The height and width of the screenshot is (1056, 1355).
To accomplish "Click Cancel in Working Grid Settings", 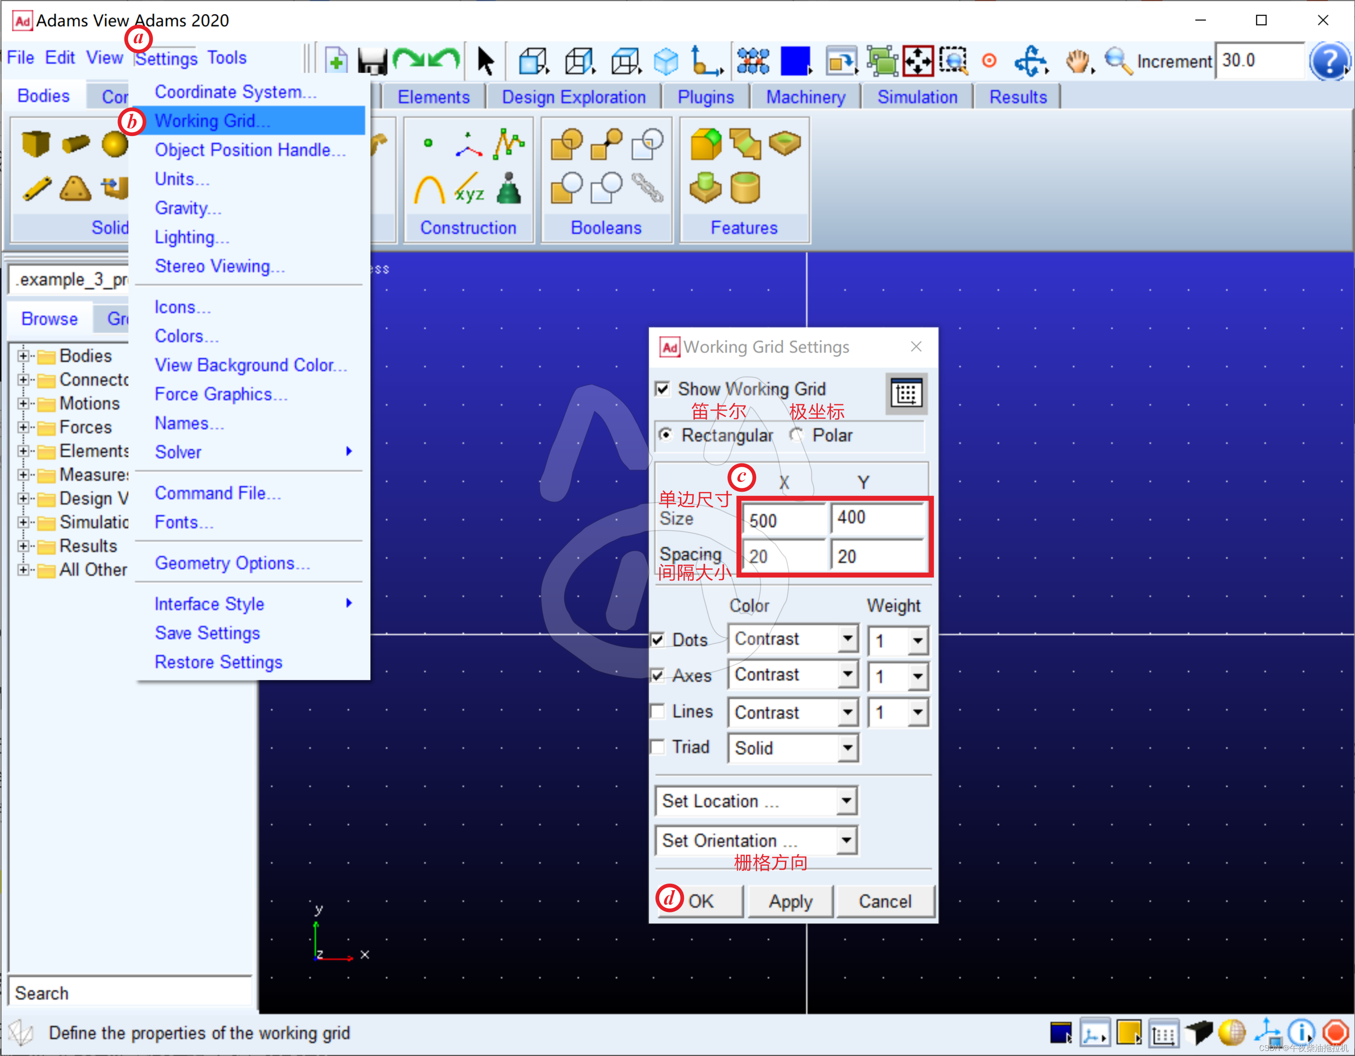I will (x=885, y=901).
